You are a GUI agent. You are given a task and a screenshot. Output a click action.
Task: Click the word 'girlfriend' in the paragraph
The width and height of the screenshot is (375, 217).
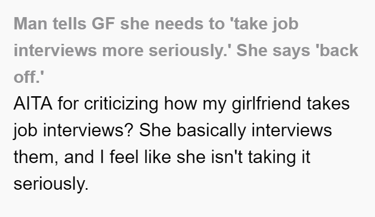tap(266, 104)
